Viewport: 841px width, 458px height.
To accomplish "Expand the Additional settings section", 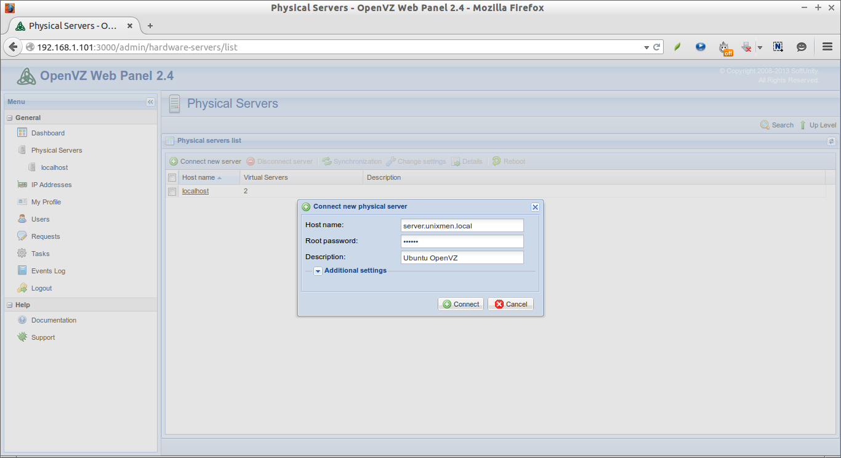I will (318, 271).
